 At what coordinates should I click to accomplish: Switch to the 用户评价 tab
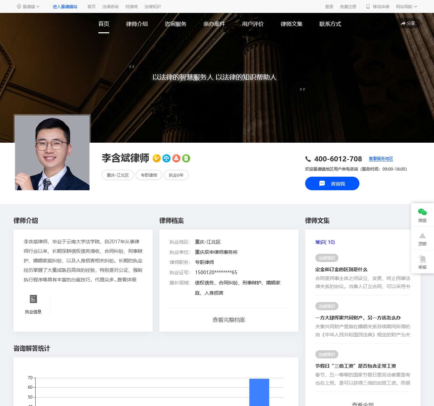[x=253, y=24]
